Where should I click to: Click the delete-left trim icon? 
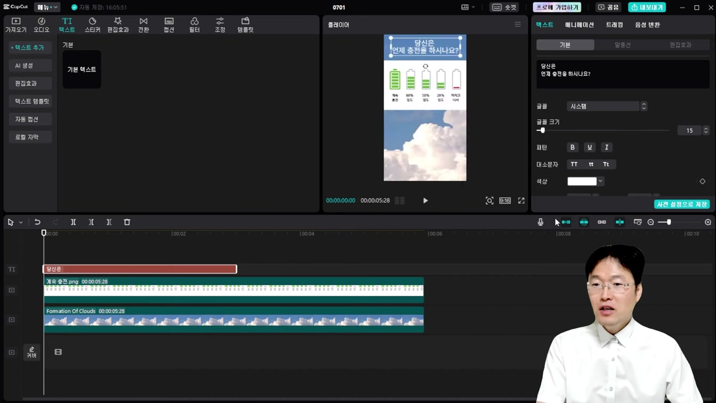click(91, 222)
